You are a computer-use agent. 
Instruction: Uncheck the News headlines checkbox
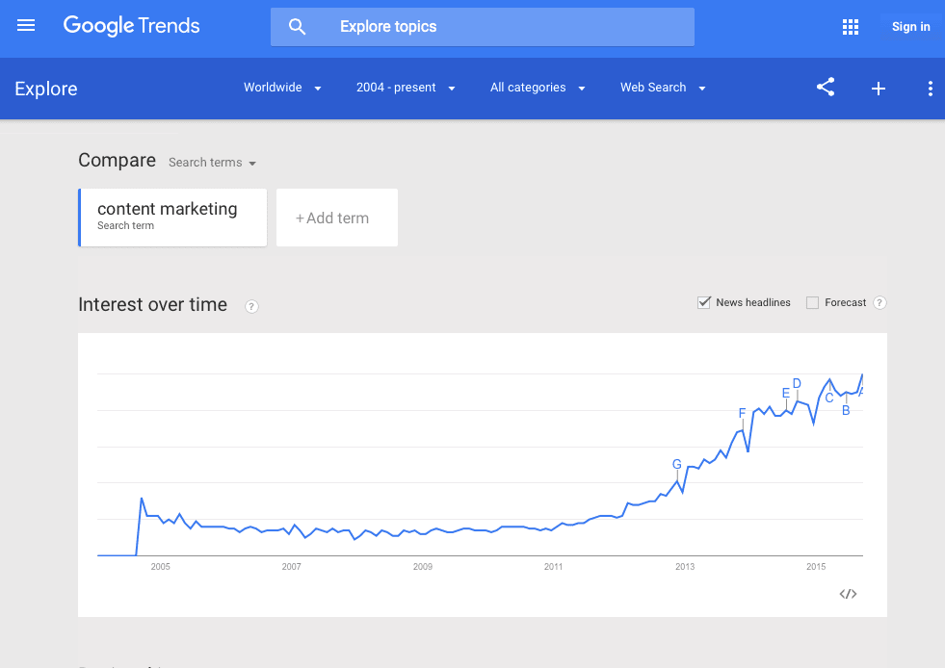704,302
